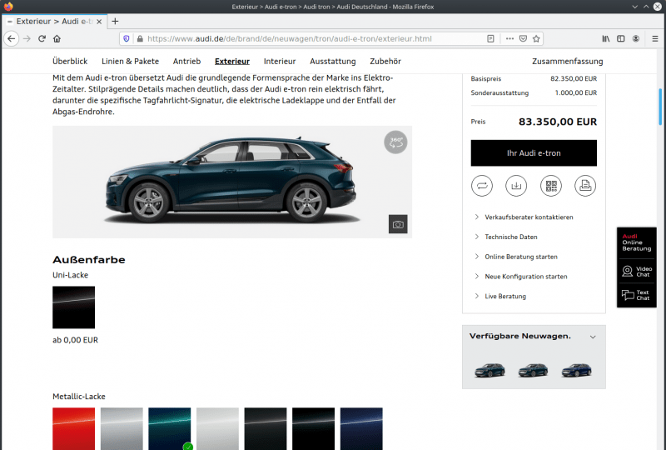
Task: Go to Firefox home page
Action: [x=57, y=38]
